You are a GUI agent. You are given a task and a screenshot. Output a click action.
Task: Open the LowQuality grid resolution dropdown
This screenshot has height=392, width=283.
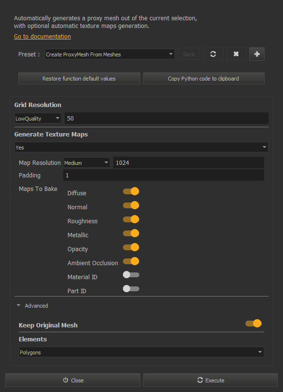pos(38,118)
